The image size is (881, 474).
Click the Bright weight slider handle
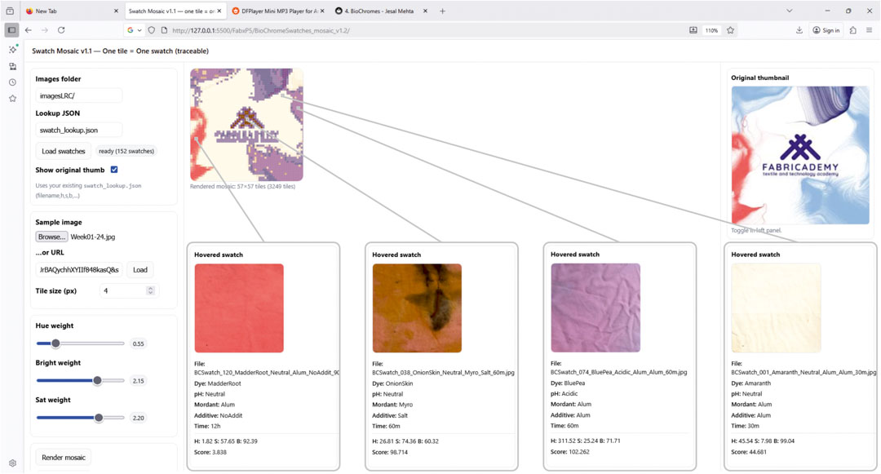pyautogui.click(x=97, y=380)
